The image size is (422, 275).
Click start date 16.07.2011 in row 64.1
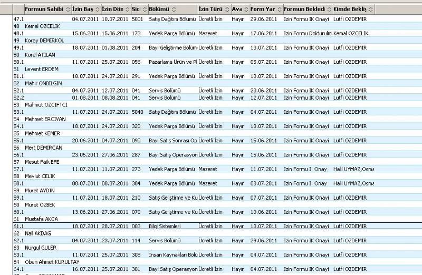click(x=85, y=269)
